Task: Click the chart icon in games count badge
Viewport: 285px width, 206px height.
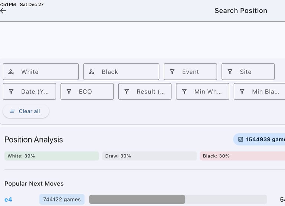Action: point(240,140)
